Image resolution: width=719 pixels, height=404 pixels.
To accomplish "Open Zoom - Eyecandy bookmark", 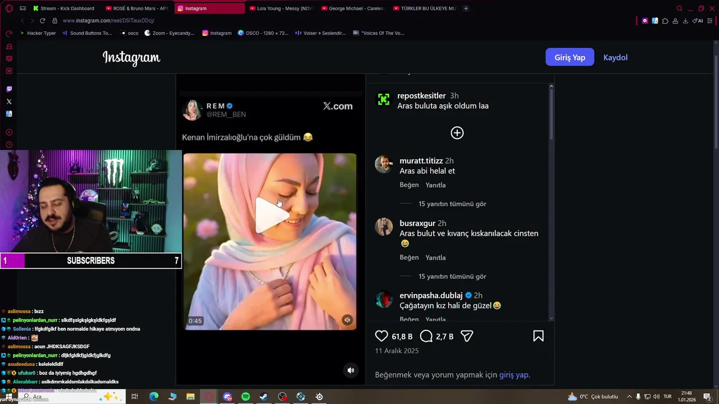I will coord(169,33).
